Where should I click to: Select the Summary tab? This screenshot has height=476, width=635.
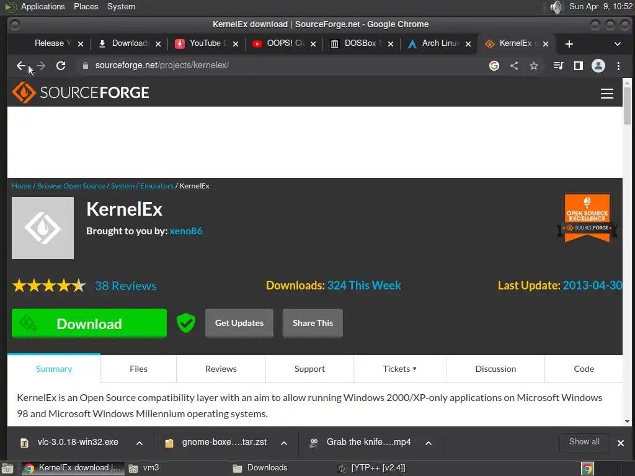point(54,369)
